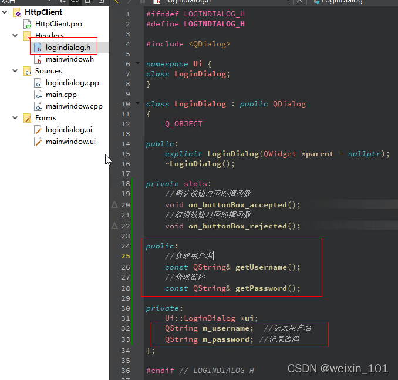This screenshot has width=398, height=380.
Task: Collapse the Headers folder chevron
Action: pyautogui.click(x=15, y=36)
